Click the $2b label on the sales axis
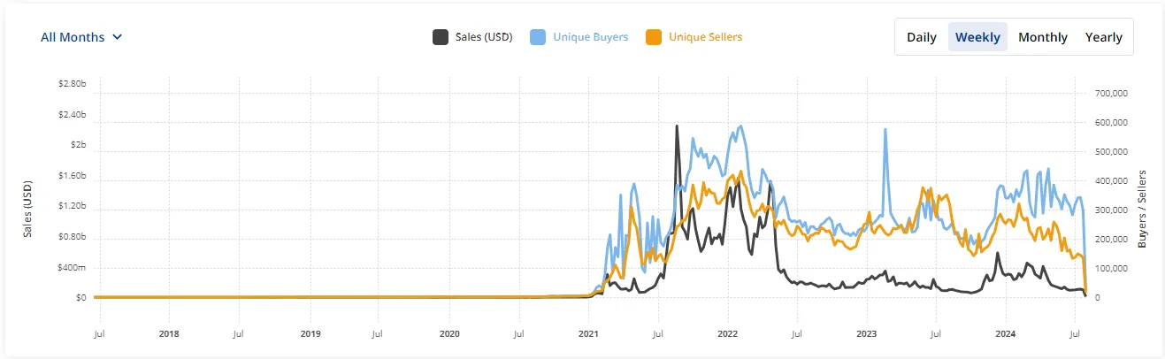 tap(79, 144)
